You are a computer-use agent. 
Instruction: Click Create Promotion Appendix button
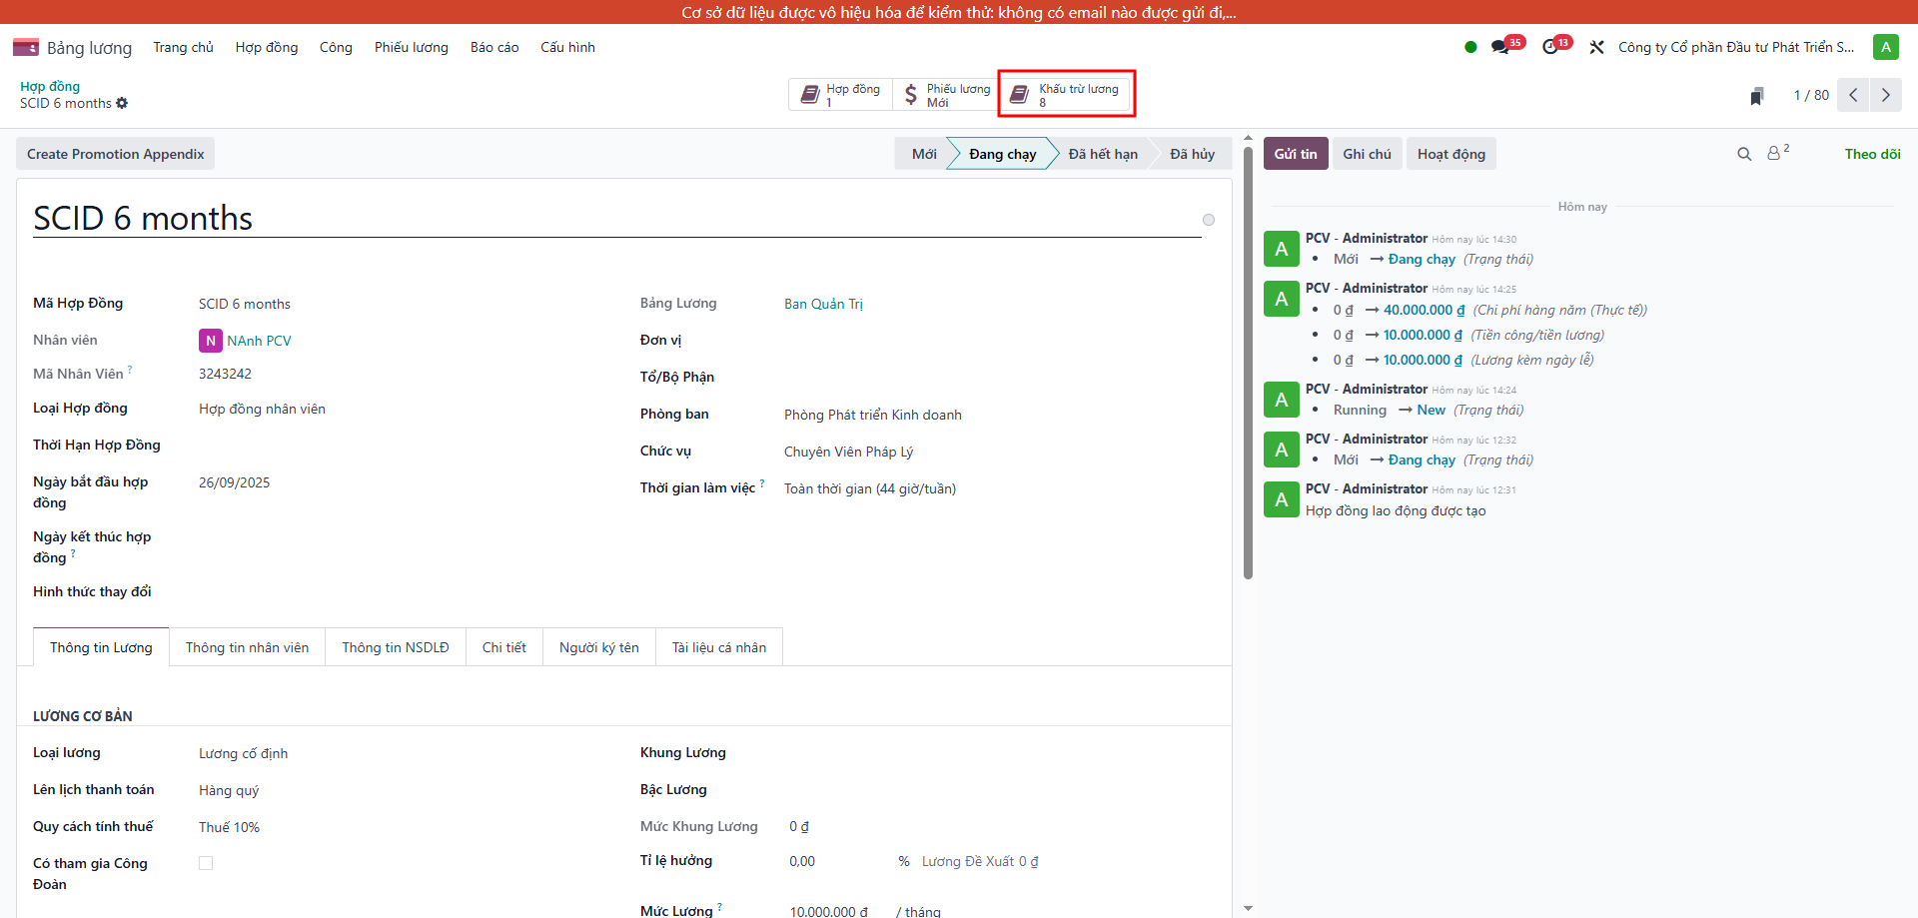[x=116, y=154]
